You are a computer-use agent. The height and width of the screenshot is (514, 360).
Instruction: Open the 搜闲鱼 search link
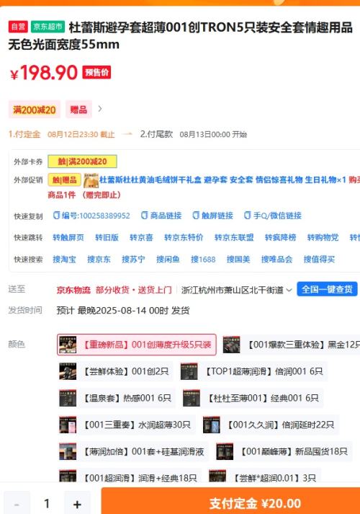pos(168,260)
